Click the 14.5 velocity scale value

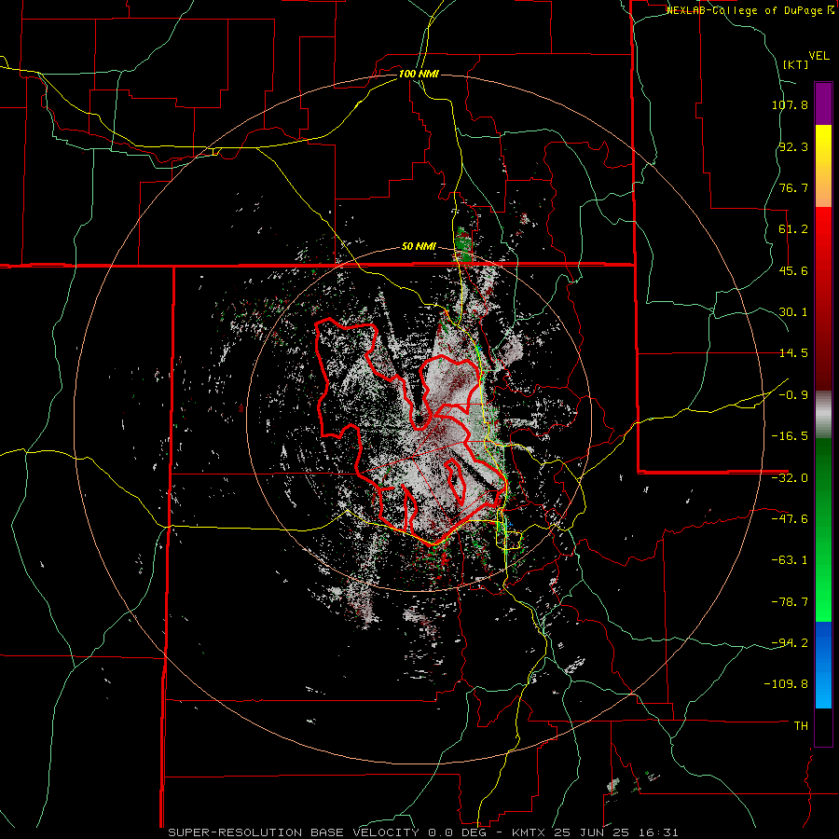click(x=793, y=353)
